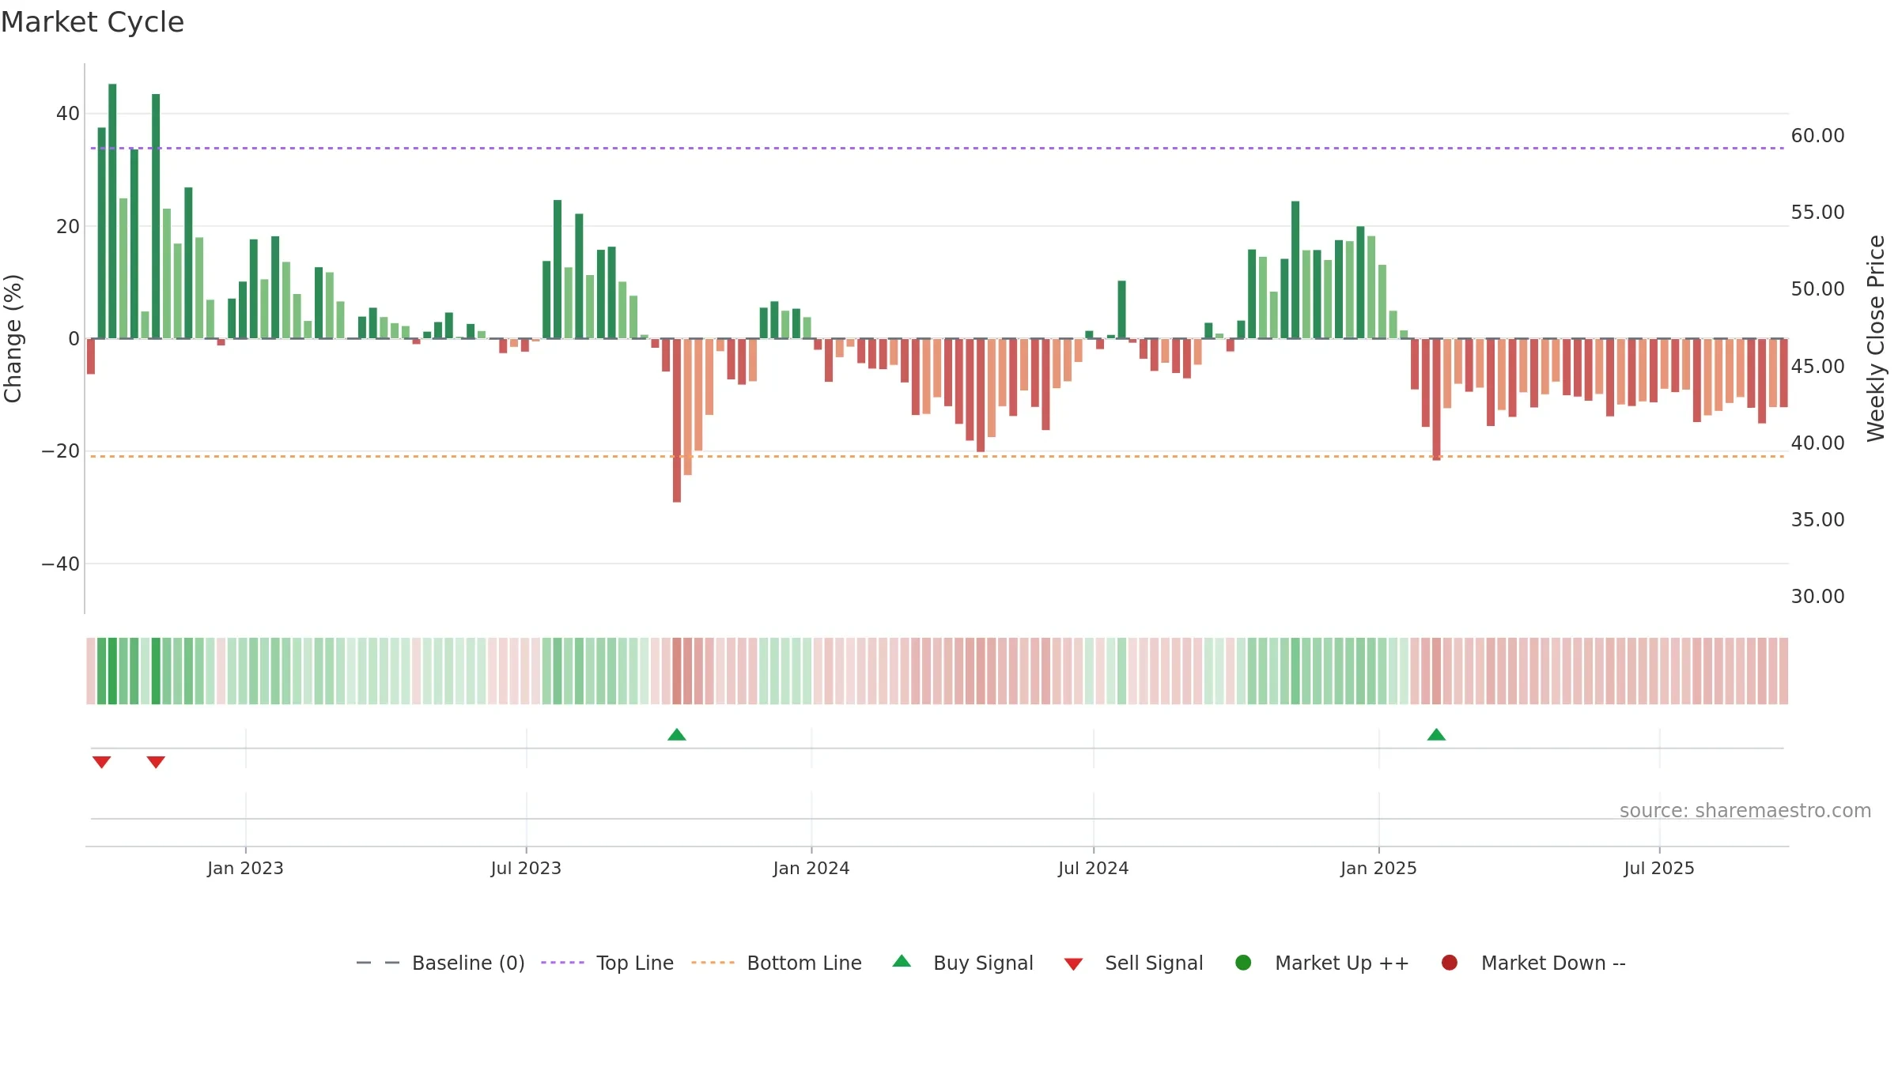Click the 60.00 price axis label

[x=1817, y=136]
